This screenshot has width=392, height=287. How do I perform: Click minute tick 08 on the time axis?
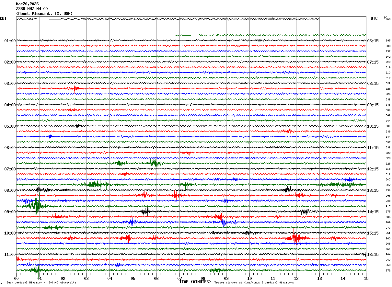pos(203,278)
